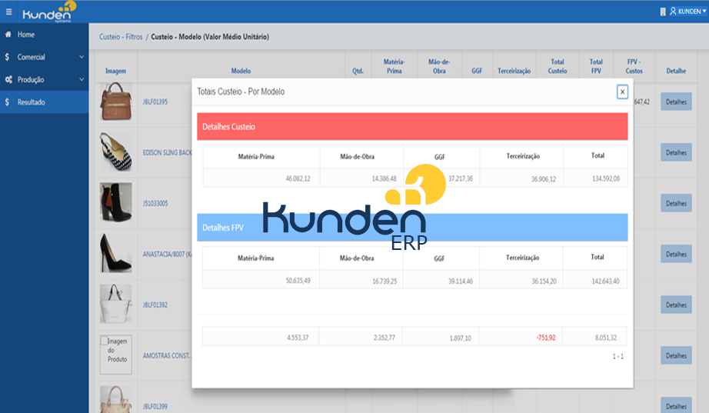Click the user profile icon
Screen dimensions: 709x413
tap(673, 12)
